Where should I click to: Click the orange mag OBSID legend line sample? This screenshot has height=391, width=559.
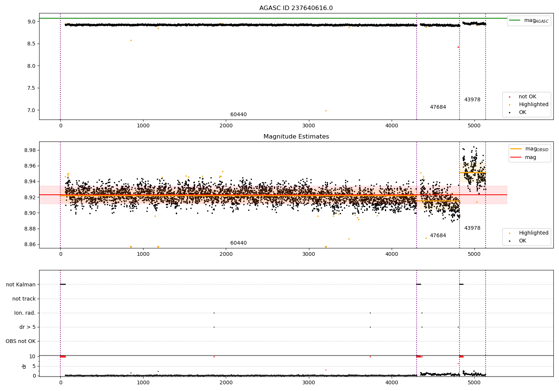tap(516, 149)
